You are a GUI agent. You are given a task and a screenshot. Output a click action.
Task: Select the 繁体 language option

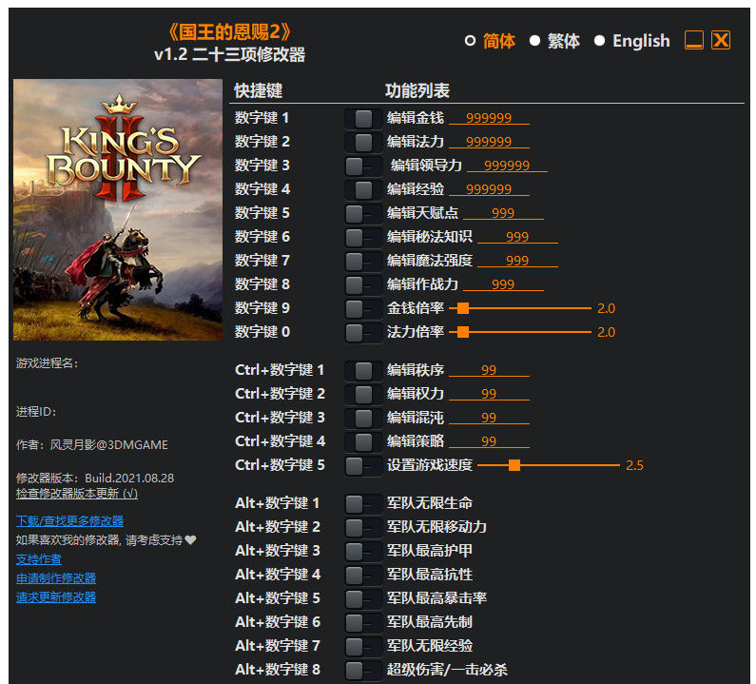point(554,41)
